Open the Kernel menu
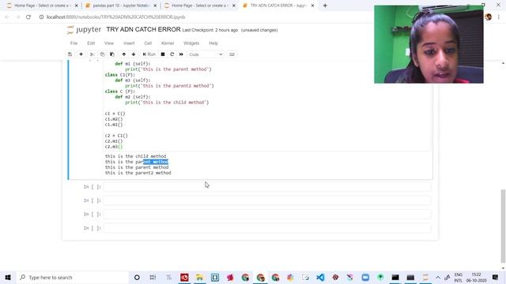Viewport: 506px width, 284px height. coord(168,43)
